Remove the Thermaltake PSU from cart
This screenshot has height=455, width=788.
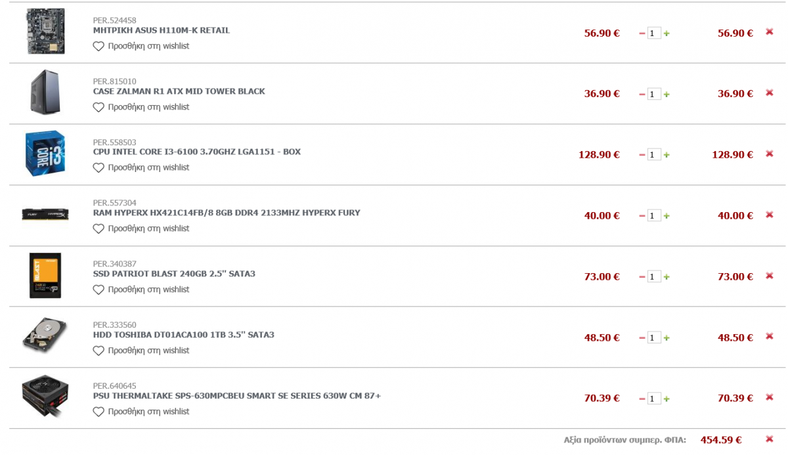[x=770, y=397]
